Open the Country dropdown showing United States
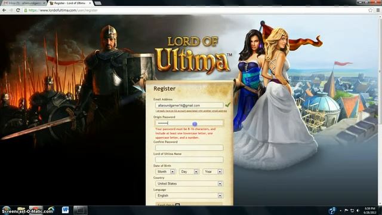382x215 pixels. click(189, 183)
